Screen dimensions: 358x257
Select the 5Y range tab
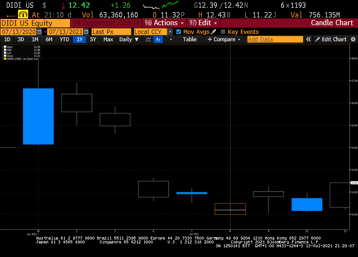[93, 39]
